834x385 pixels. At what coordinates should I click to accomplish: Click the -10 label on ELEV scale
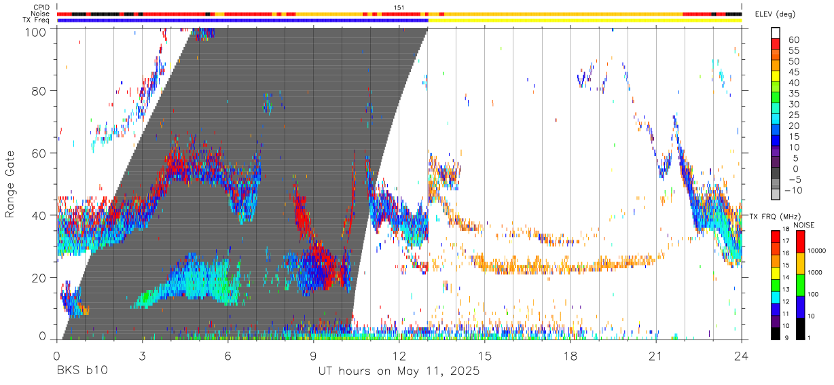tap(793, 190)
